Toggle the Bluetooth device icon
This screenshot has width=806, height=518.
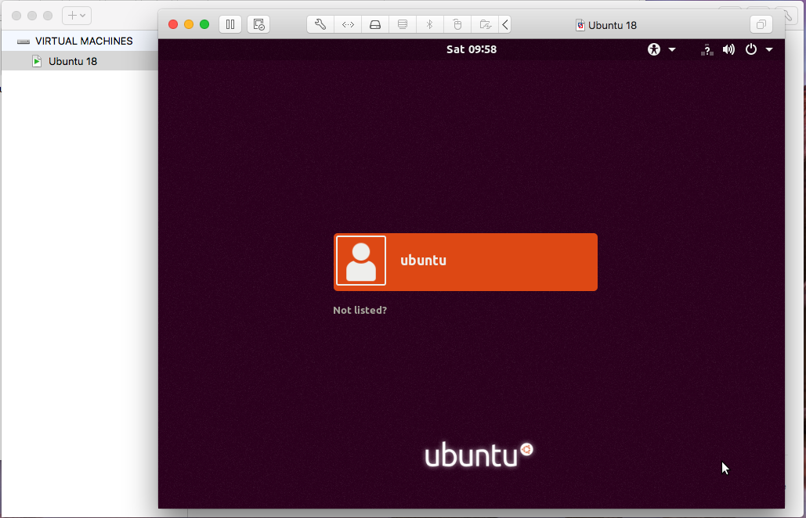pyautogui.click(x=430, y=24)
